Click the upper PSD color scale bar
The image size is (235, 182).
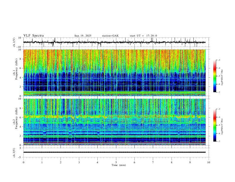coord(215,76)
